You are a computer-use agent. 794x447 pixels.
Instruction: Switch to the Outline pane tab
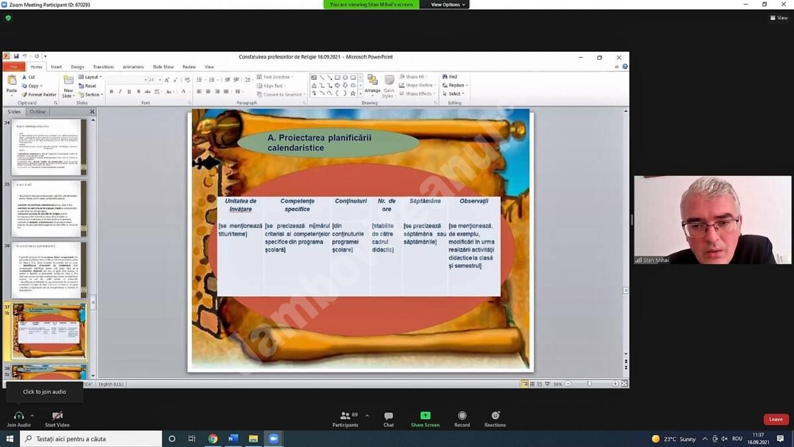tap(38, 112)
